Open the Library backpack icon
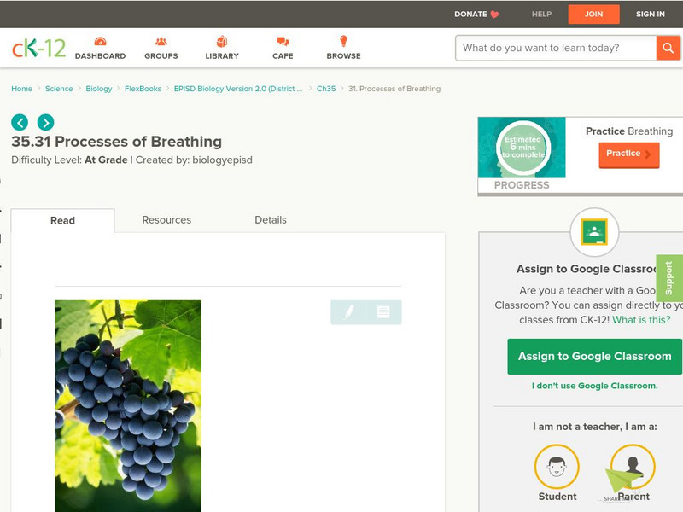The width and height of the screenshot is (683, 512). pyautogui.click(x=222, y=41)
